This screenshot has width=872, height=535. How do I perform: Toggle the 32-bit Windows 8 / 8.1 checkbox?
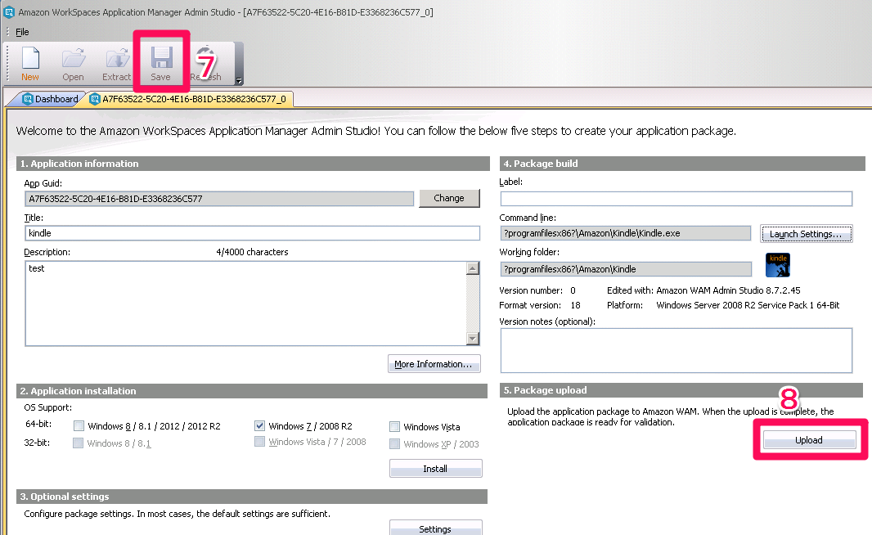(x=78, y=443)
